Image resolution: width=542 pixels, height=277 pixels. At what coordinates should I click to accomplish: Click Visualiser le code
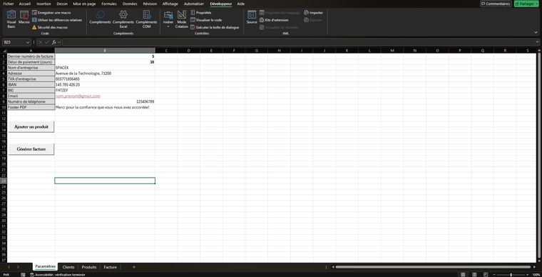[x=206, y=20]
